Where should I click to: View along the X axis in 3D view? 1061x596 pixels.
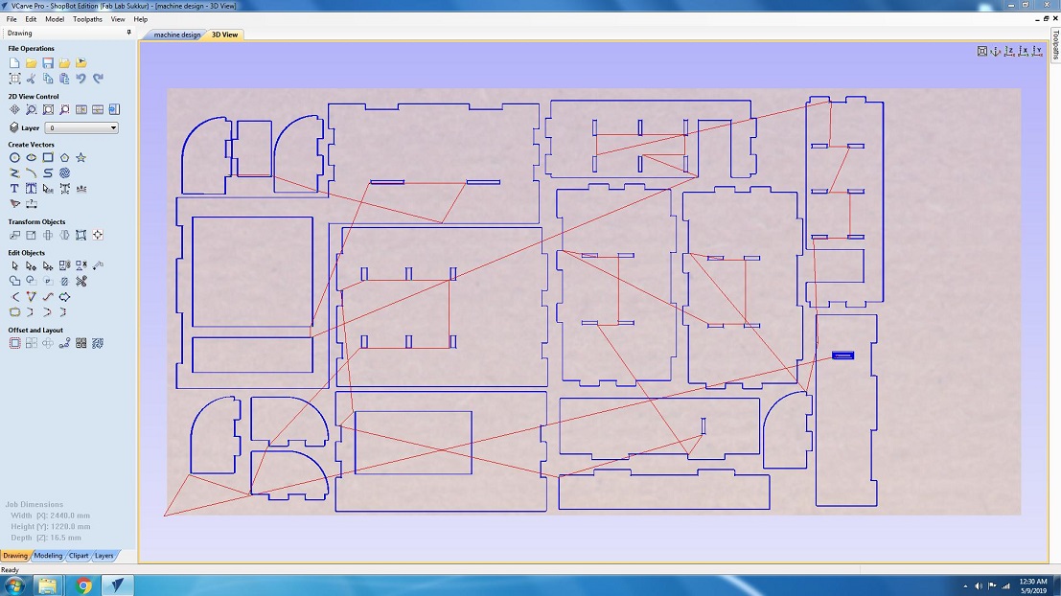pos(1023,52)
